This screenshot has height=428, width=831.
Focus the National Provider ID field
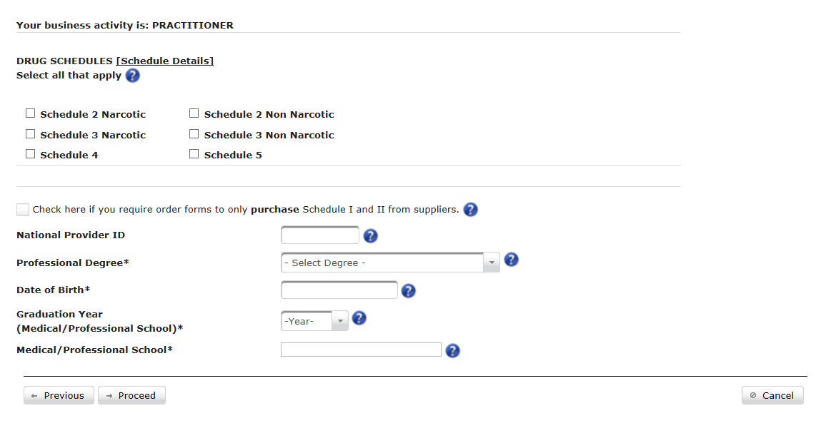coord(320,235)
